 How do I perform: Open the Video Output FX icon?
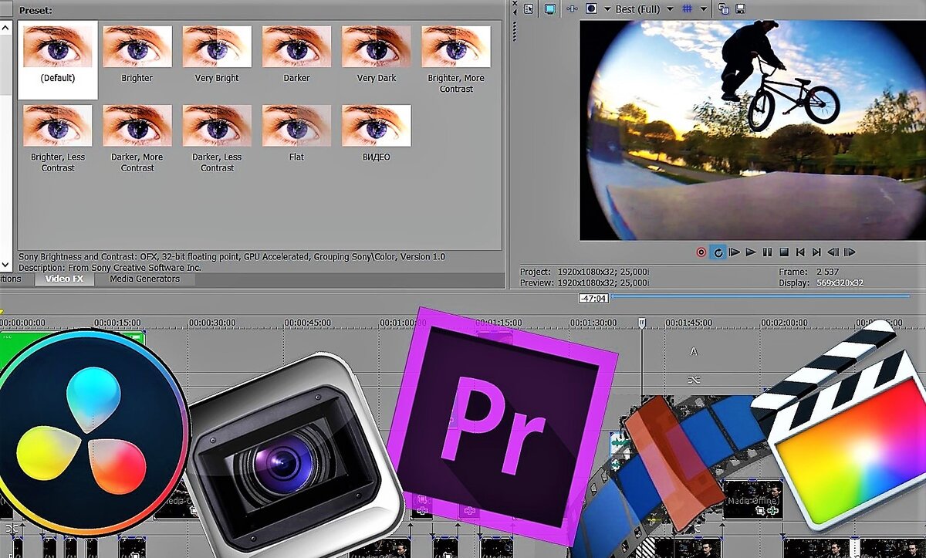tap(572, 8)
